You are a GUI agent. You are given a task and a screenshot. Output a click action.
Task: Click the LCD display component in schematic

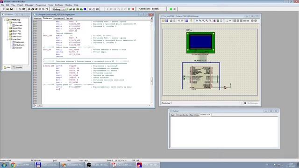click(x=200, y=42)
